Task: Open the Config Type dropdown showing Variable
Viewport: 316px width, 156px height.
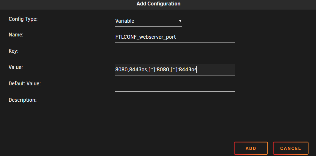Action: click(148, 21)
